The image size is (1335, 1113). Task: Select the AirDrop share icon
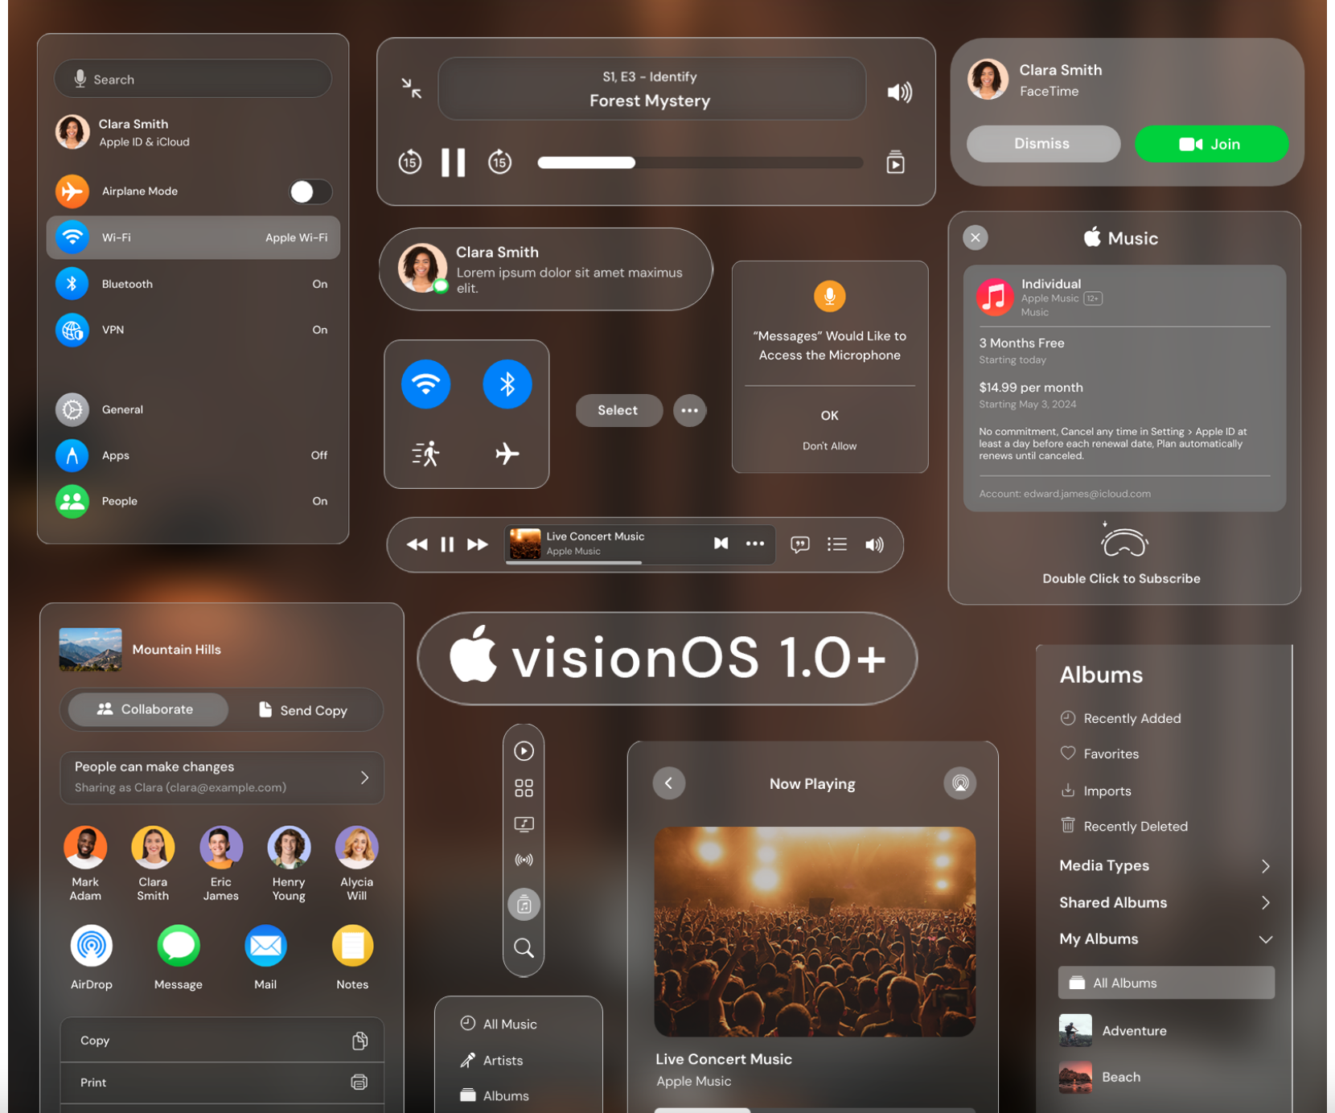pyautogui.click(x=91, y=947)
